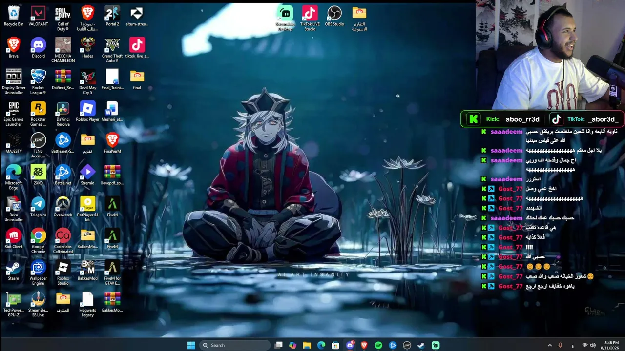Select the tiktok_live_s... desktop icon
Viewport: 625px width, 351px height.
[x=137, y=48]
